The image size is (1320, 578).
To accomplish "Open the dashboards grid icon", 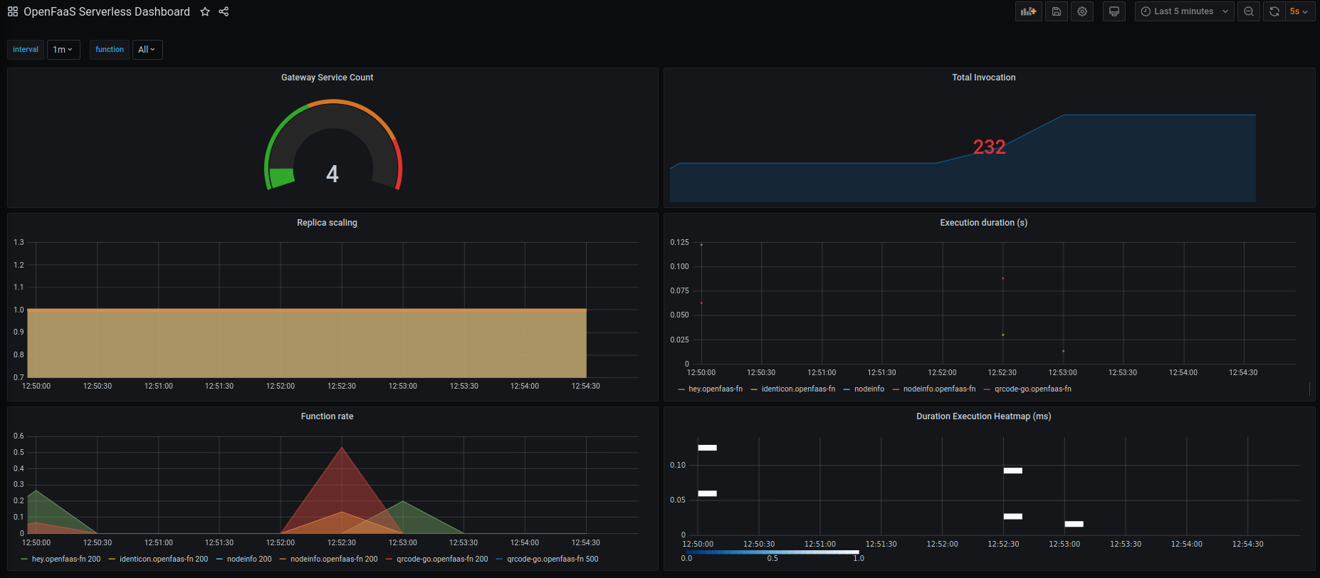I will 13,11.
